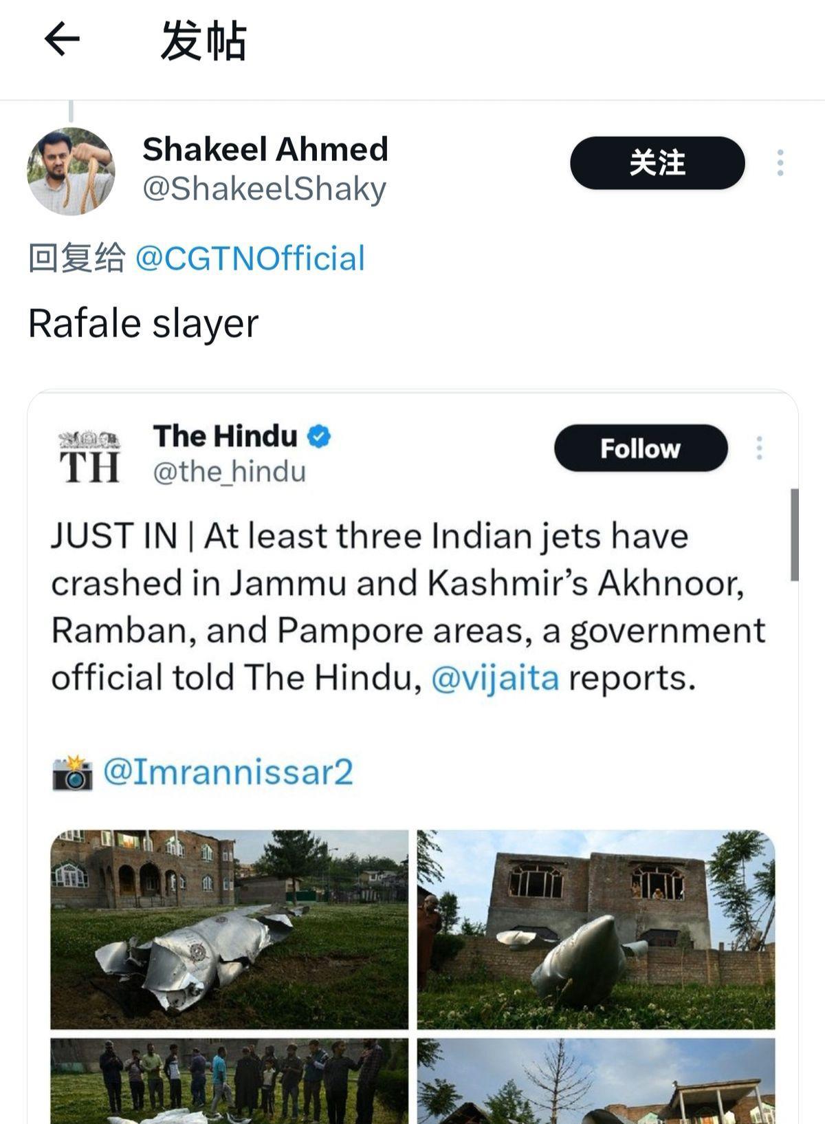Click The Hindu verified badge

318,436
